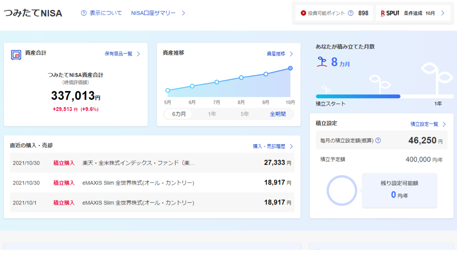Select the 1年 period tab
This screenshot has width=457, height=257.
(x=212, y=114)
